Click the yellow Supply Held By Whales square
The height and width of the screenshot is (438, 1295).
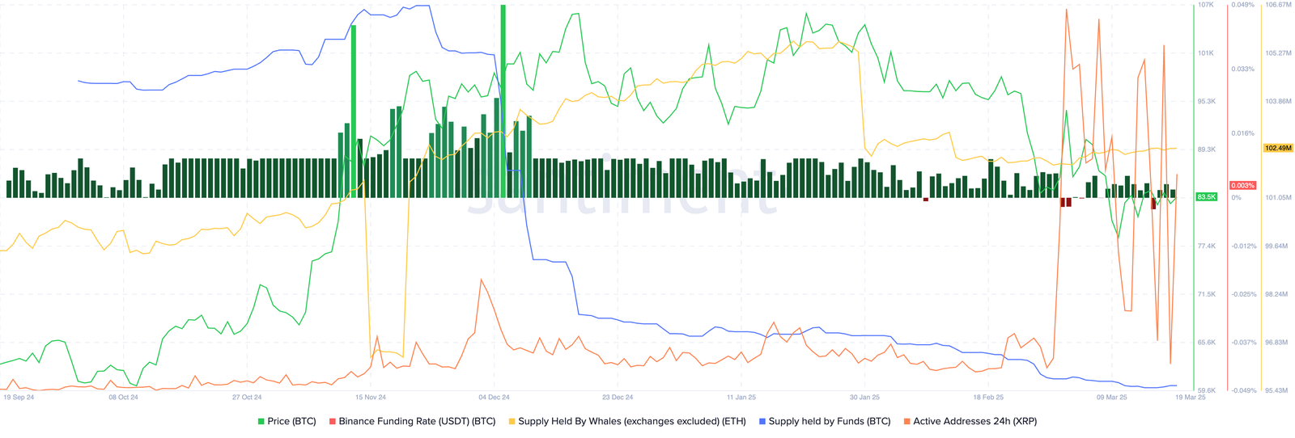point(512,421)
